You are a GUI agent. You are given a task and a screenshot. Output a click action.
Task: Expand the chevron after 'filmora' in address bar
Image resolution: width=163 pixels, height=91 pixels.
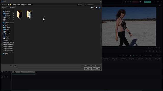coord(32,5)
